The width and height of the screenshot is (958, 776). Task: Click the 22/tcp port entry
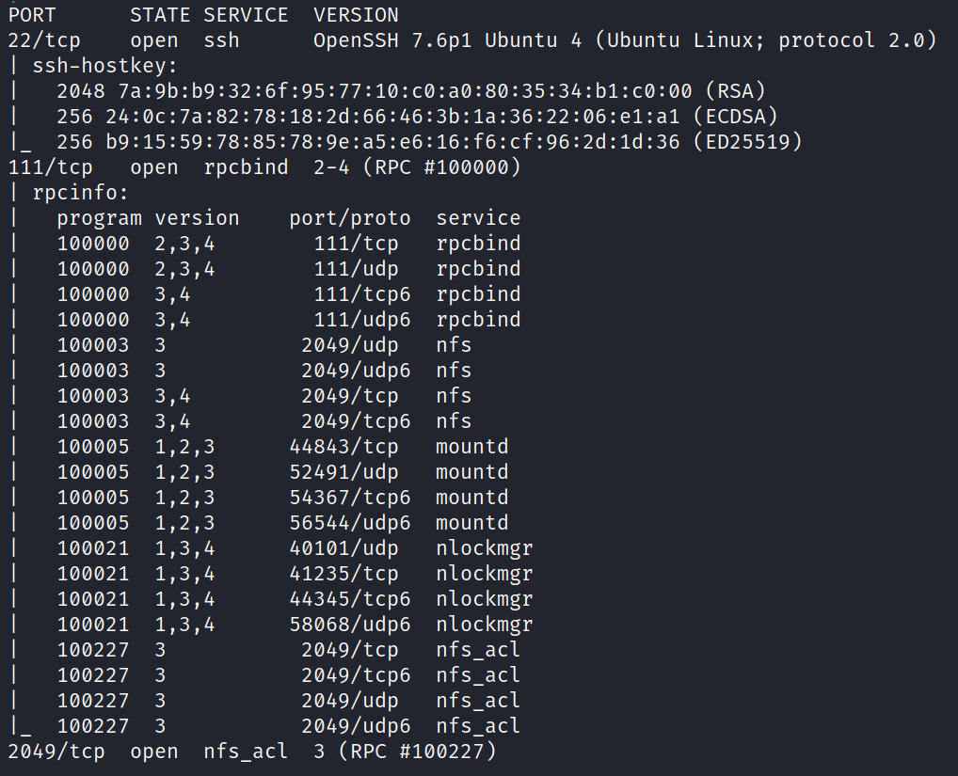coord(39,40)
